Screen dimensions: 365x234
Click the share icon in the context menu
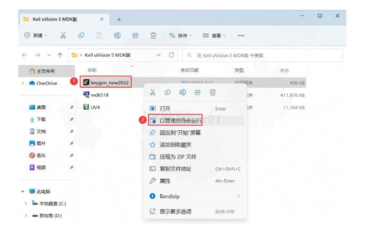(x=198, y=92)
